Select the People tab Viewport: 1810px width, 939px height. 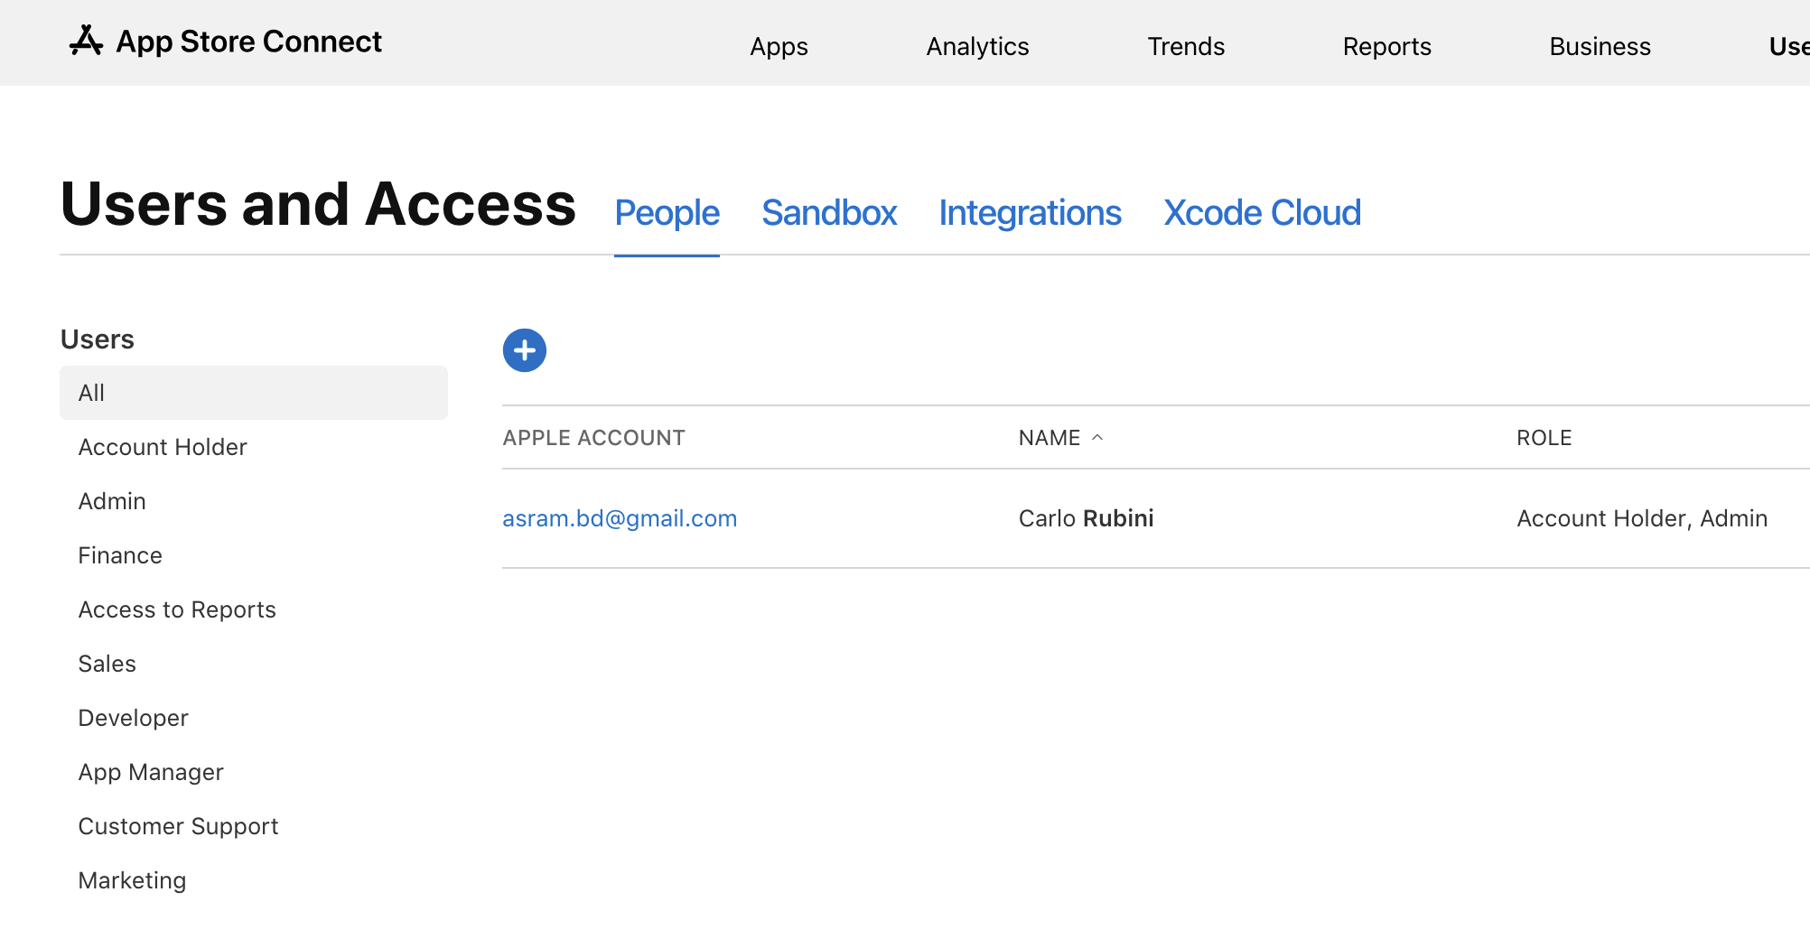click(667, 213)
